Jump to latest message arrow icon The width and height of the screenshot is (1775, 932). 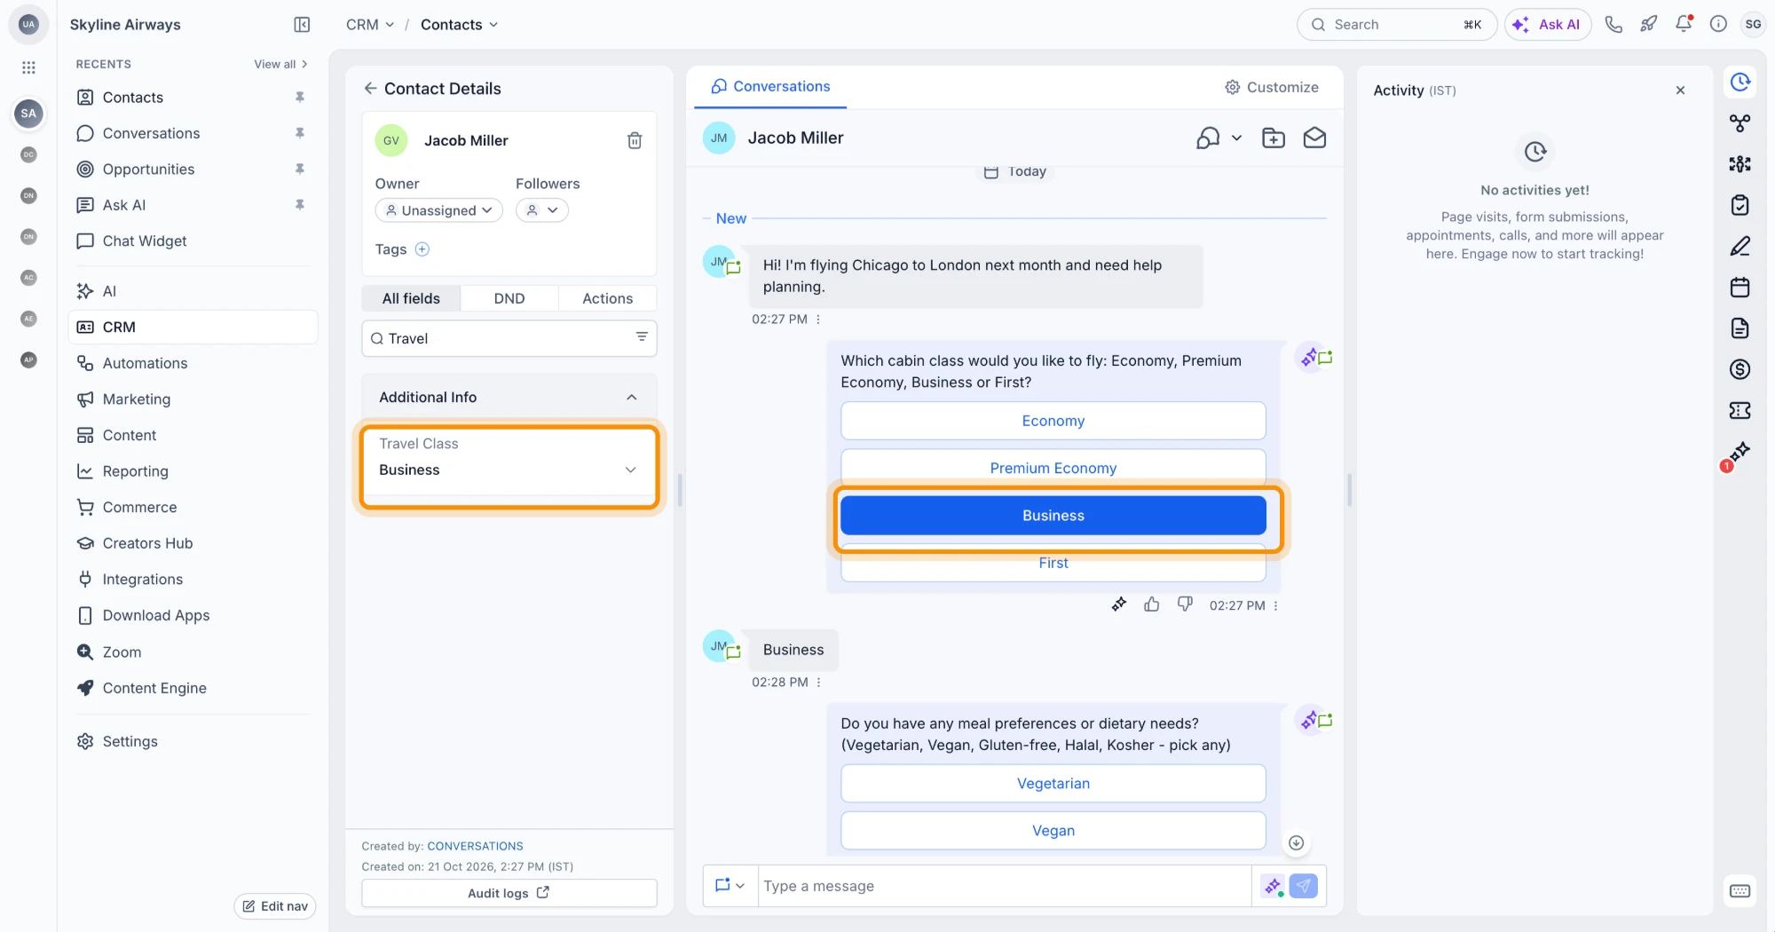coord(1297,843)
